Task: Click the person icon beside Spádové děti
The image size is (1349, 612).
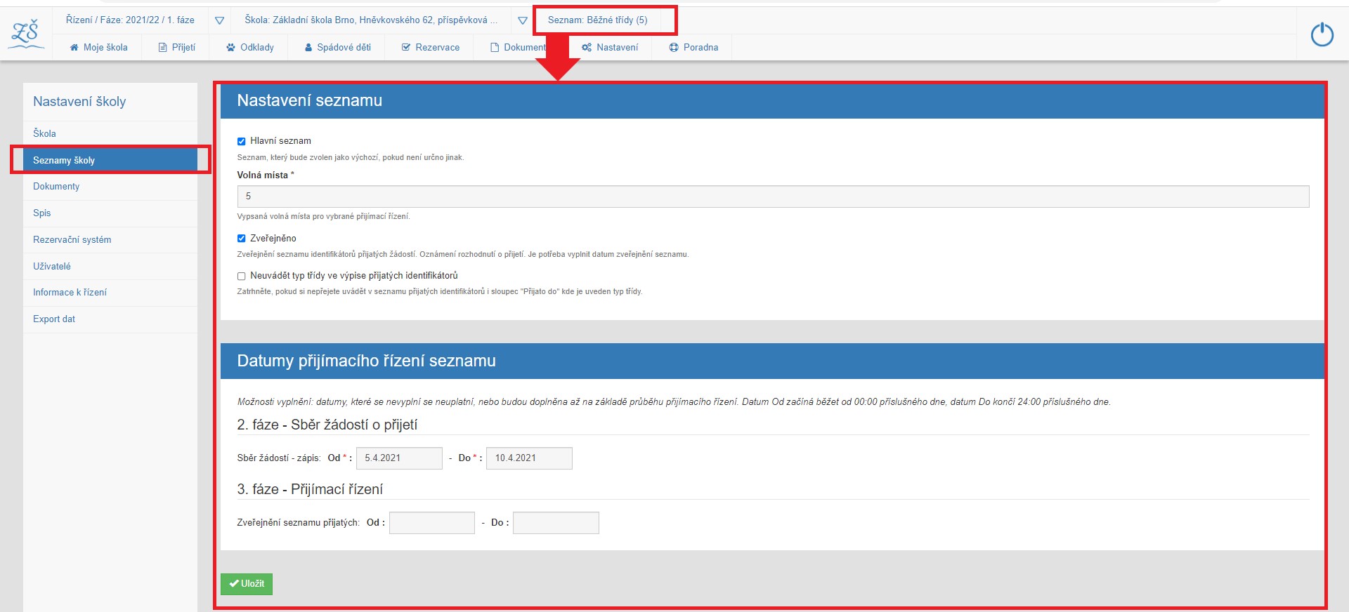Action: [308, 48]
